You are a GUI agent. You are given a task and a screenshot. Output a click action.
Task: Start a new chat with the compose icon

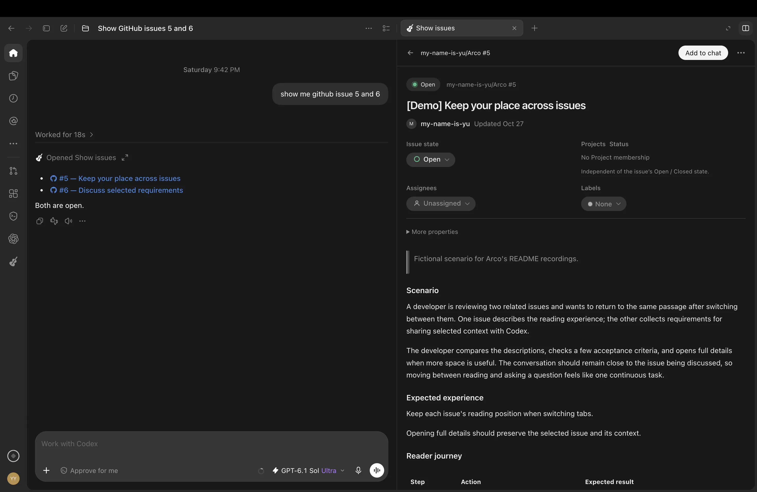pyautogui.click(x=64, y=28)
